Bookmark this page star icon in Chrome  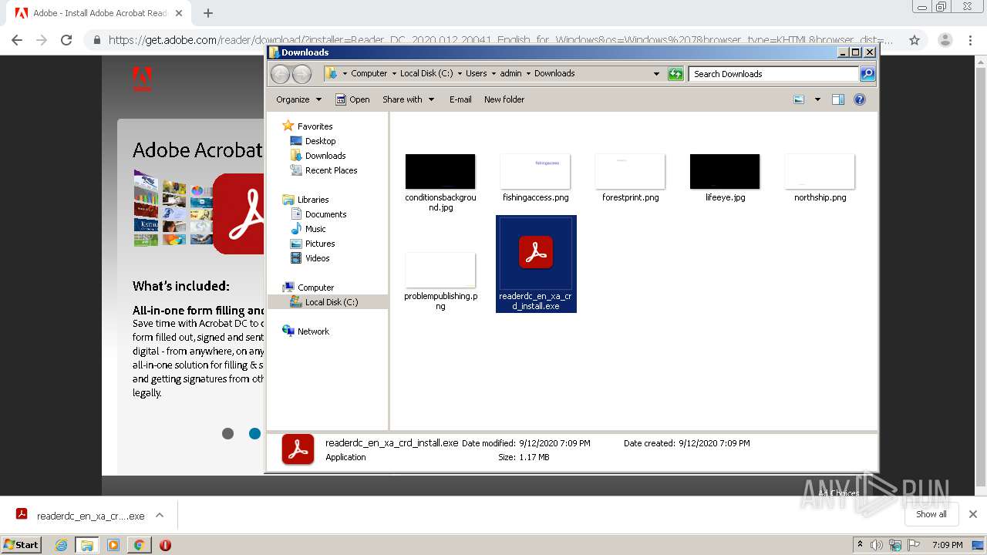(x=915, y=40)
